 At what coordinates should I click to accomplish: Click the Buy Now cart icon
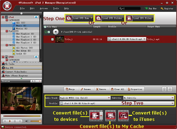pos(146,8)
